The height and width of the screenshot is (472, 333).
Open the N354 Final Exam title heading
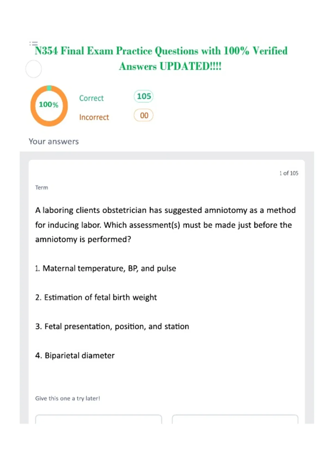tap(161, 58)
